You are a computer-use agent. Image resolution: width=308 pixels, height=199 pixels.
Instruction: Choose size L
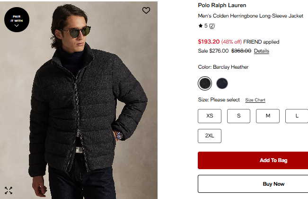pos(297,116)
